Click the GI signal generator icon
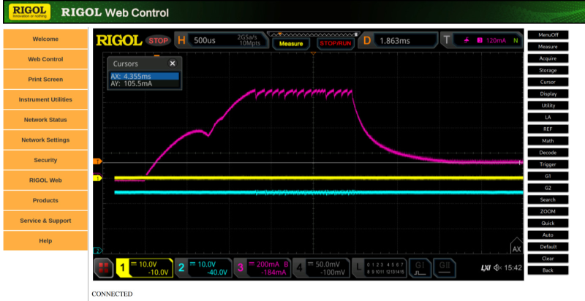The height and width of the screenshot is (301, 585). pyautogui.click(x=419, y=268)
